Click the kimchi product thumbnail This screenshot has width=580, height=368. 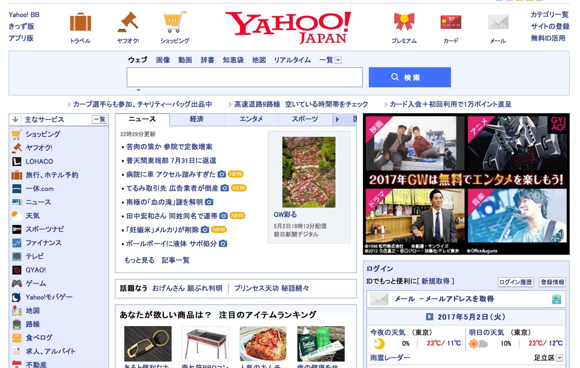(263, 344)
